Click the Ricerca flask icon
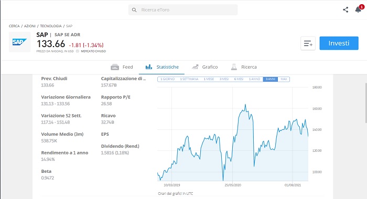This screenshot has width=367, height=199. [x=234, y=67]
